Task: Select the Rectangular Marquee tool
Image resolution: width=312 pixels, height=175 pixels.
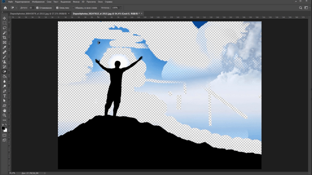Action: [4, 23]
